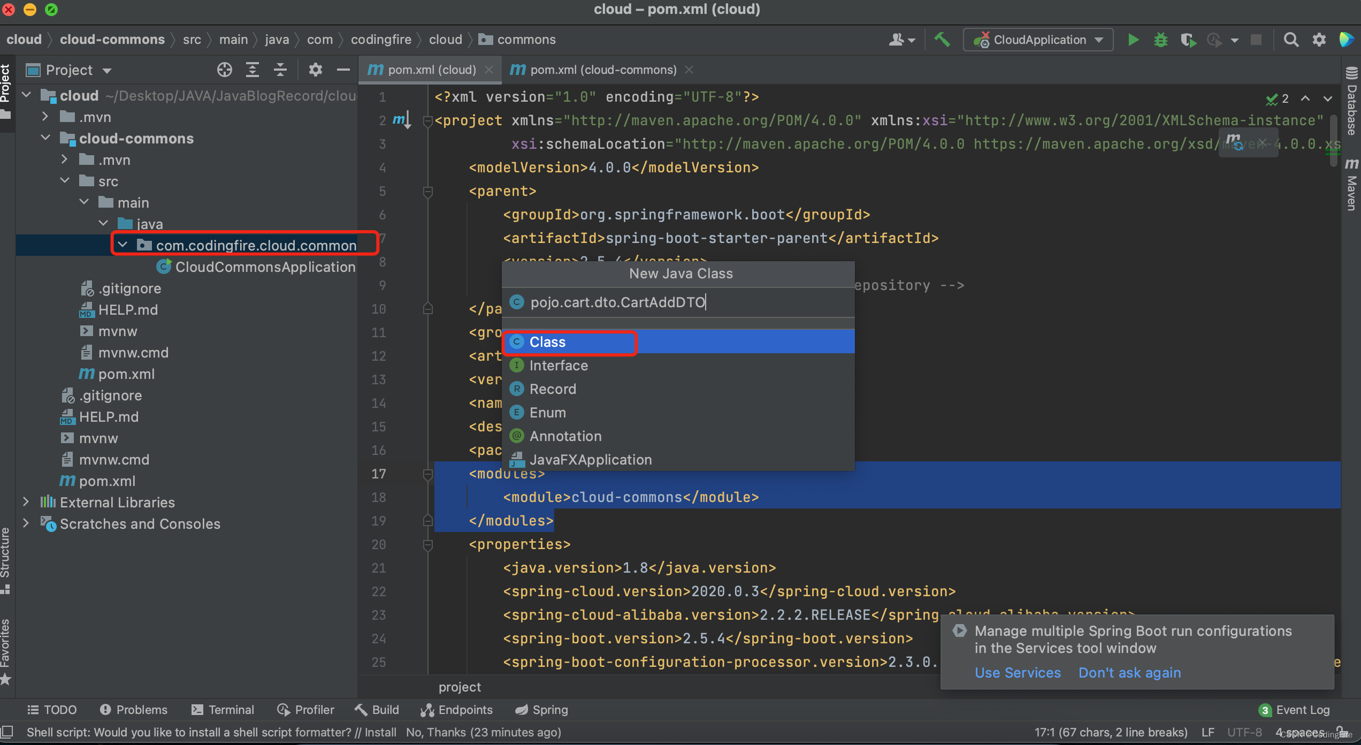Image resolution: width=1361 pixels, height=745 pixels.
Task: Go to next highlighted problem arrow
Action: 1328,98
